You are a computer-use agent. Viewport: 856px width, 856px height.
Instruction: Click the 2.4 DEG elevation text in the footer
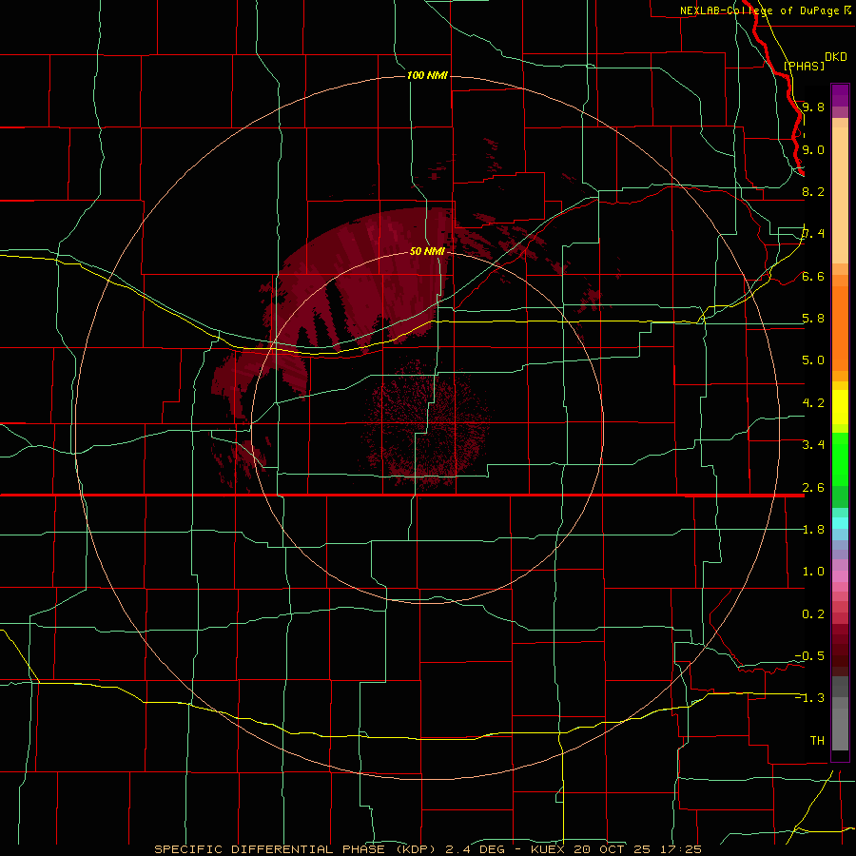(477, 849)
